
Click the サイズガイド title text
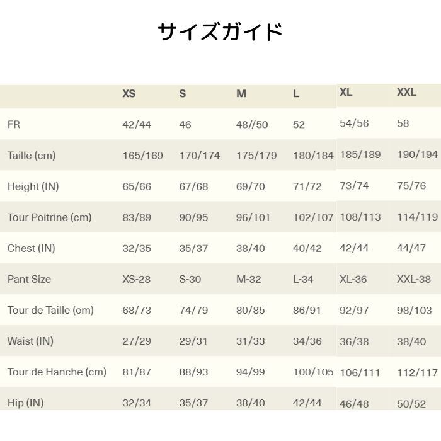coord(220,31)
